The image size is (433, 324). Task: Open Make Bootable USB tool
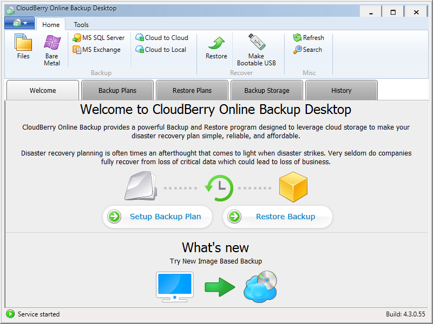coord(256,50)
